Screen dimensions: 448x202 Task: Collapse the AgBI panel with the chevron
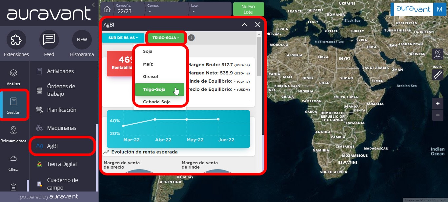(245, 25)
